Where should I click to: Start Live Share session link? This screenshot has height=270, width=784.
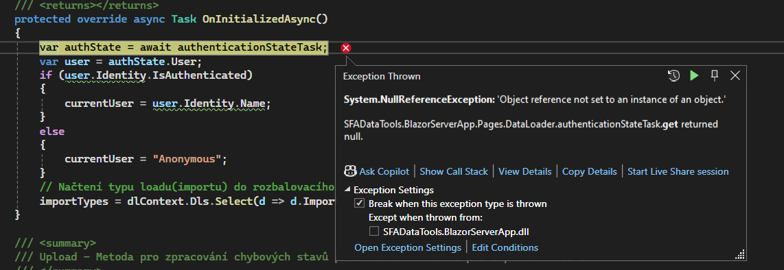tap(678, 171)
